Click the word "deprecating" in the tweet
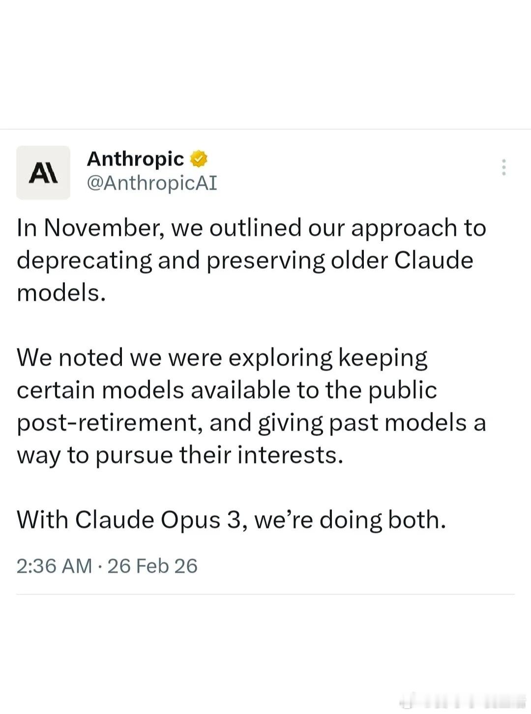Image resolution: width=531 pixels, height=714 pixels. coord(84,260)
